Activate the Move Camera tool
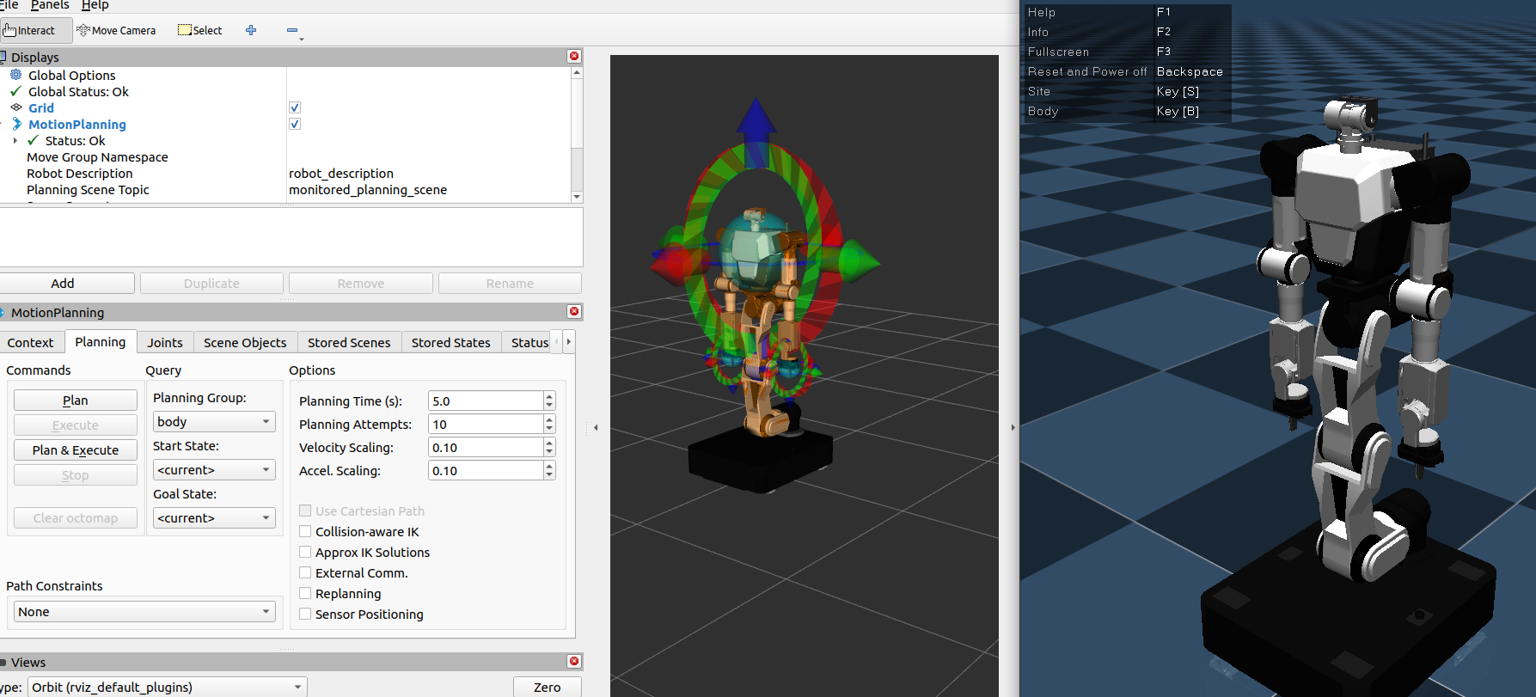This screenshot has height=697, width=1536. click(x=116, y=30)
